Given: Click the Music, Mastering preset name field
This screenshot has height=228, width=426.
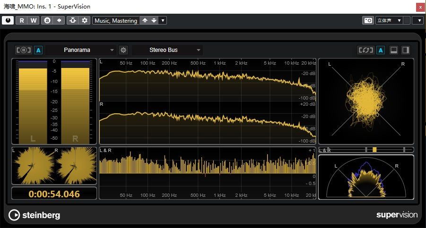Looking at the screenshot, I should [116, 20].
